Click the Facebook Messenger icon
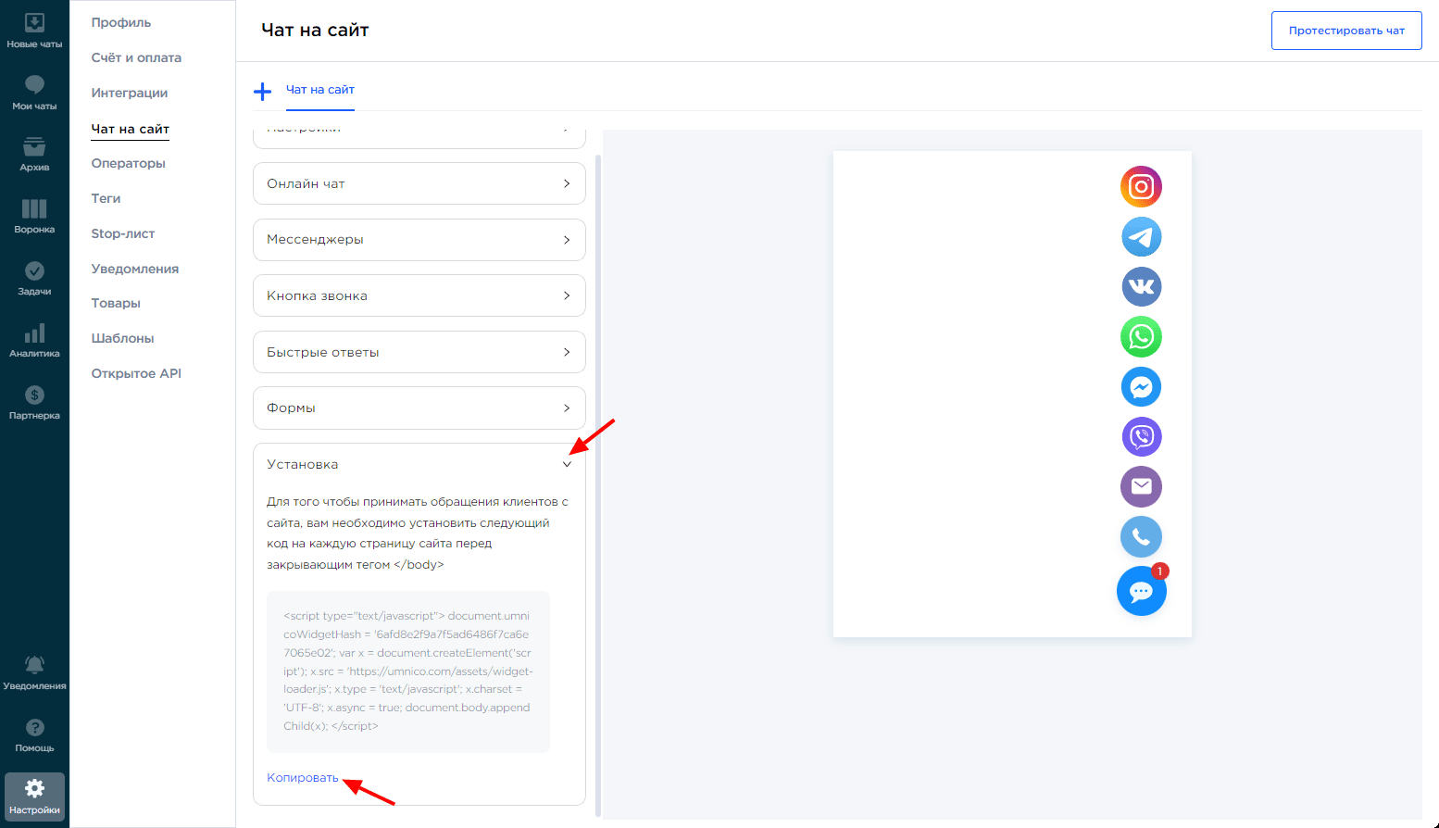 point(1141,387)
